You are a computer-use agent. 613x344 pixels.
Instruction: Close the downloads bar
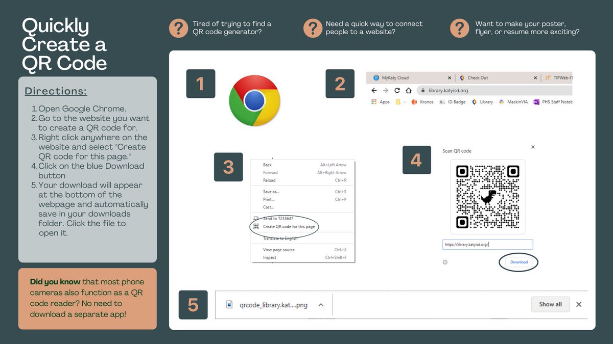click(x=579, y=304)
